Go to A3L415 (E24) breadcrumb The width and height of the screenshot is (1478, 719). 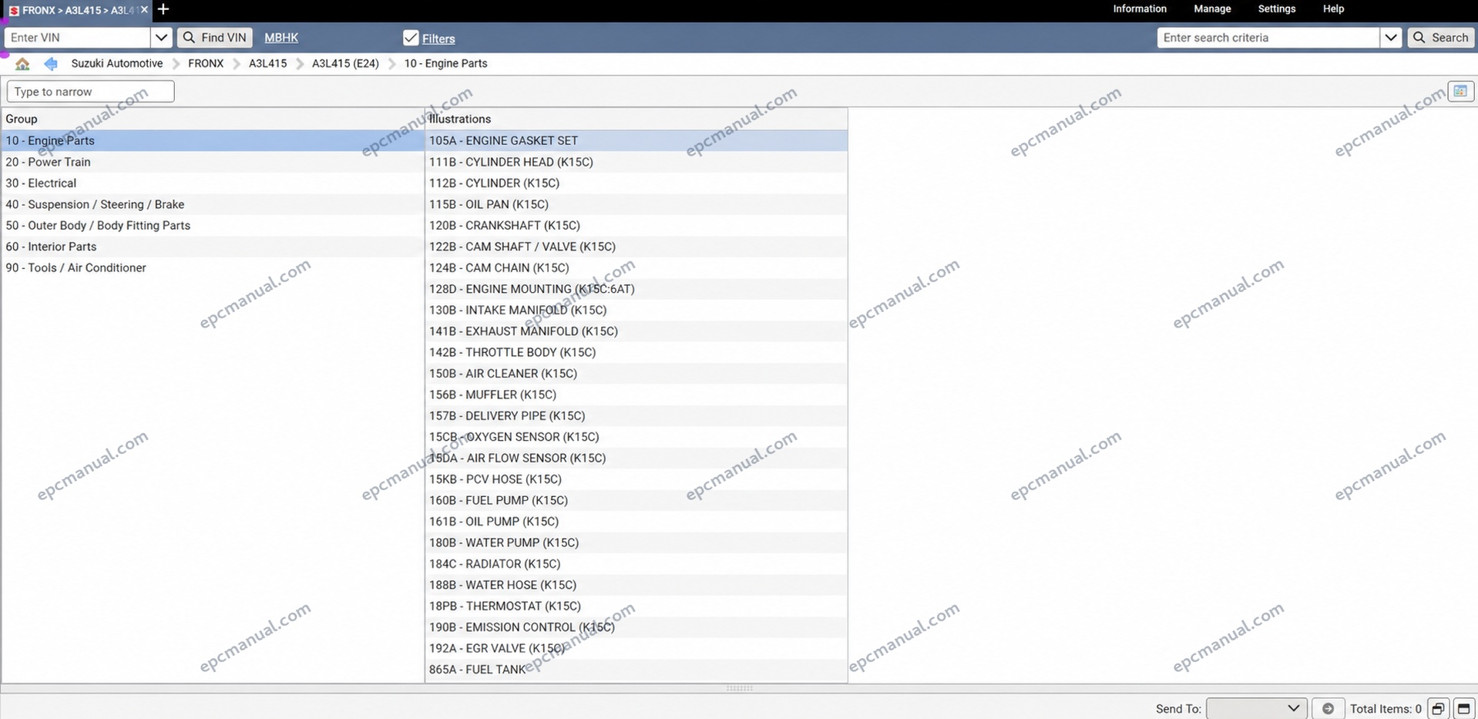click(345, 64)
